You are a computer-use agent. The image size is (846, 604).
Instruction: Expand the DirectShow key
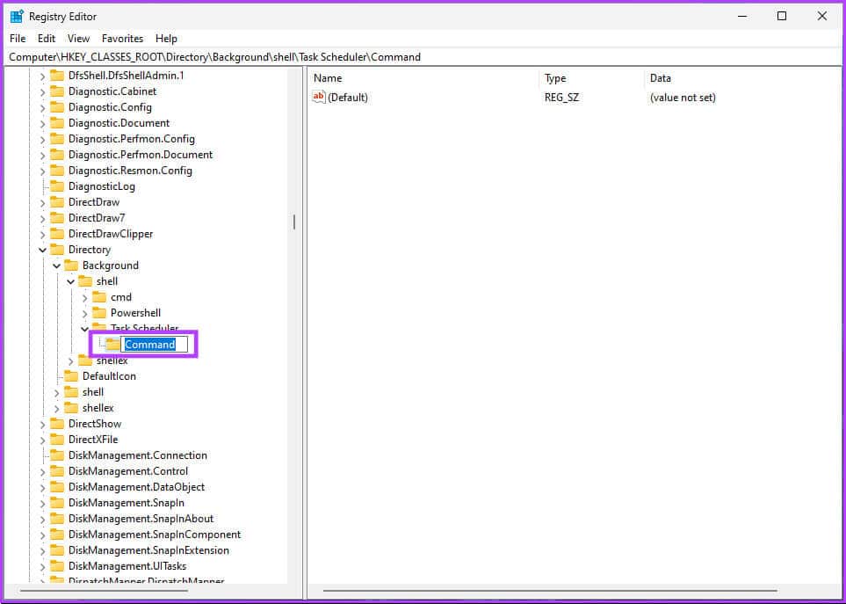coord(43,425)
